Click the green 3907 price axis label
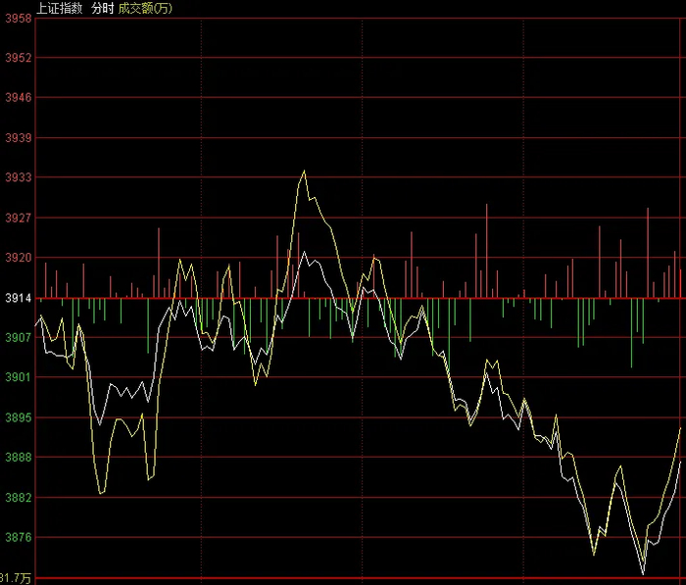 19,337
